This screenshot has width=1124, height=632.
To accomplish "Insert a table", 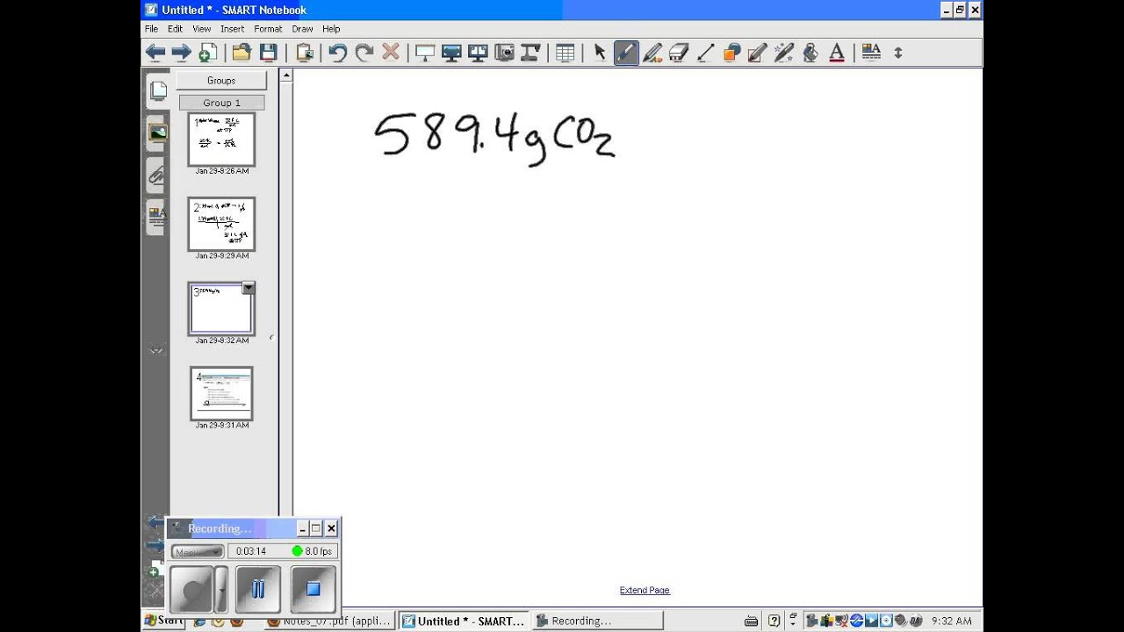I will (566, 53).
